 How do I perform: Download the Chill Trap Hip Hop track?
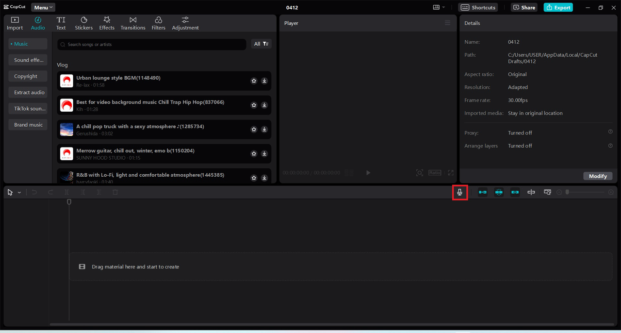[264, 105]
